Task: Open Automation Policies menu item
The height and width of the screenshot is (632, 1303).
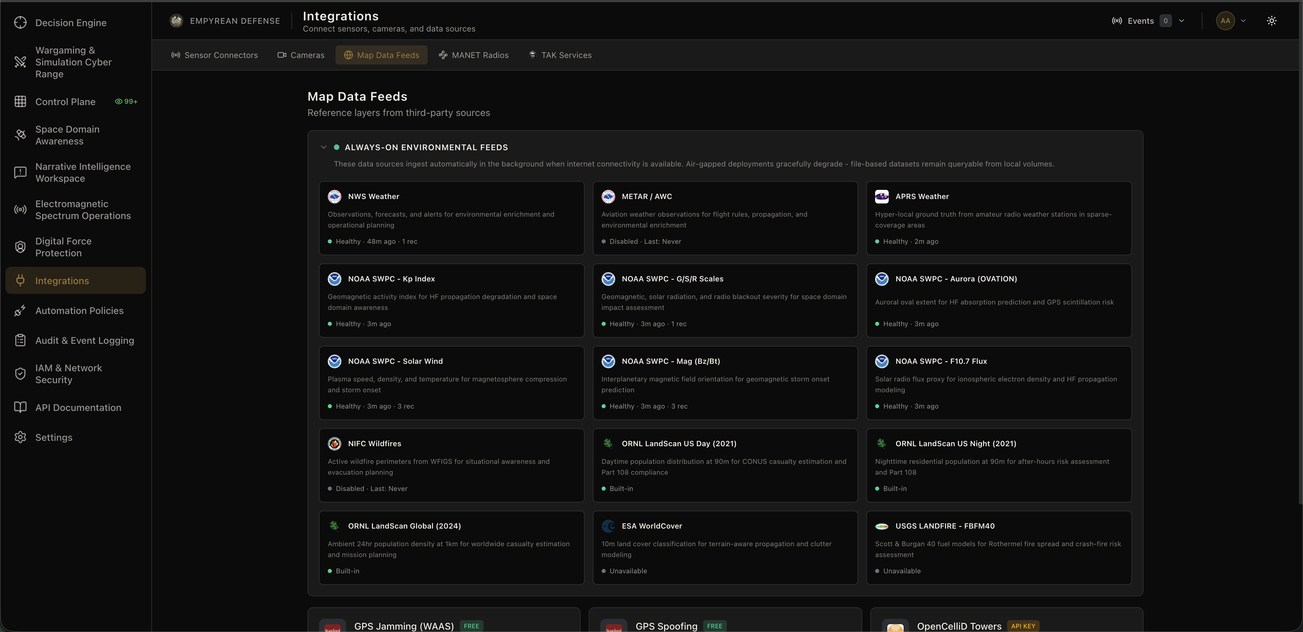Action: [75, 311]
